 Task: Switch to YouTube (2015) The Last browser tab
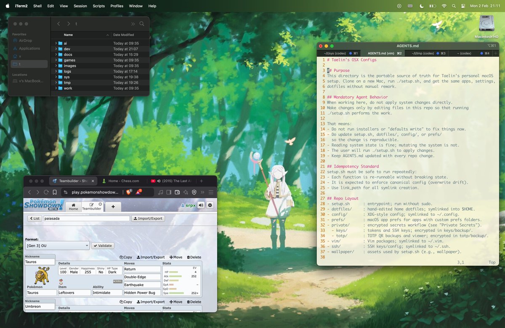[x=172, y=181]
